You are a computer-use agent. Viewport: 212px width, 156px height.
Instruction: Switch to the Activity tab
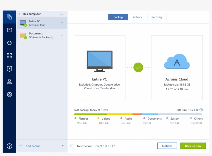137,17
